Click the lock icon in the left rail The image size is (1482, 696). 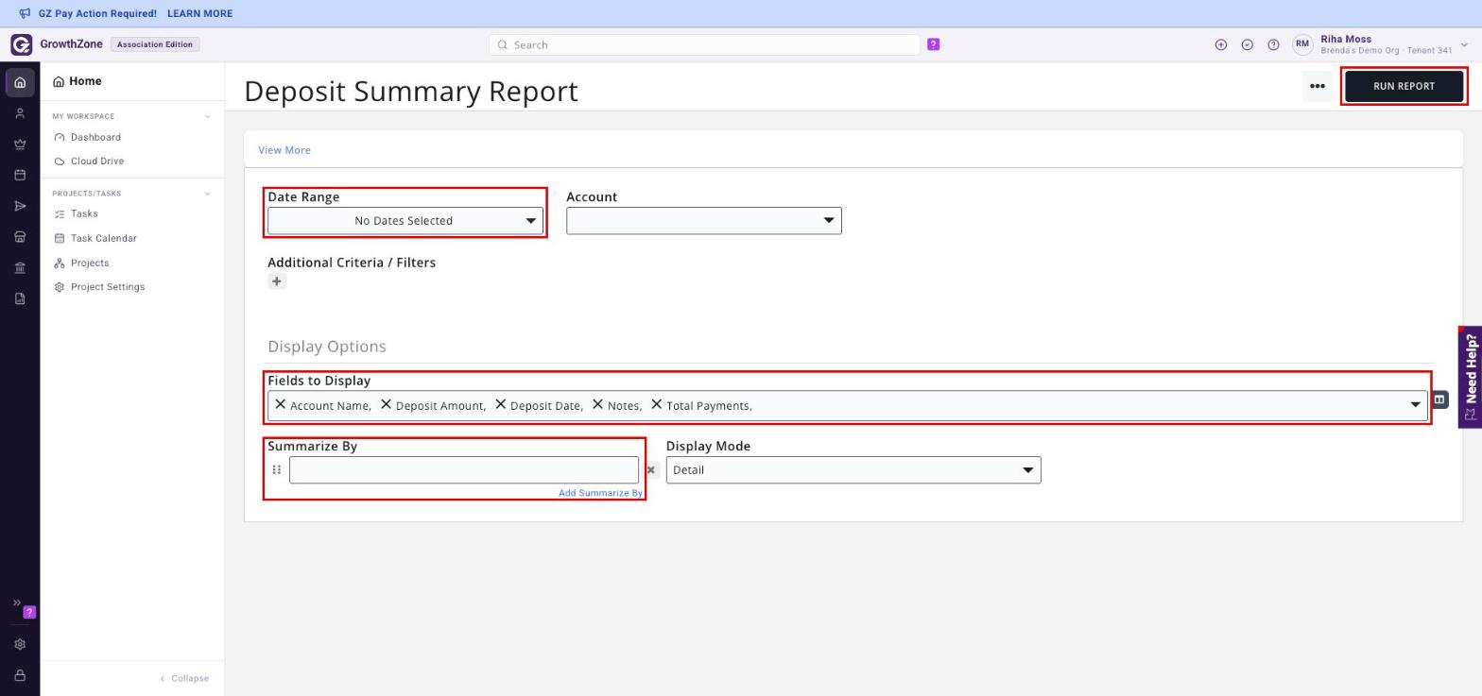pyautogui.click(x=20, y=676)
